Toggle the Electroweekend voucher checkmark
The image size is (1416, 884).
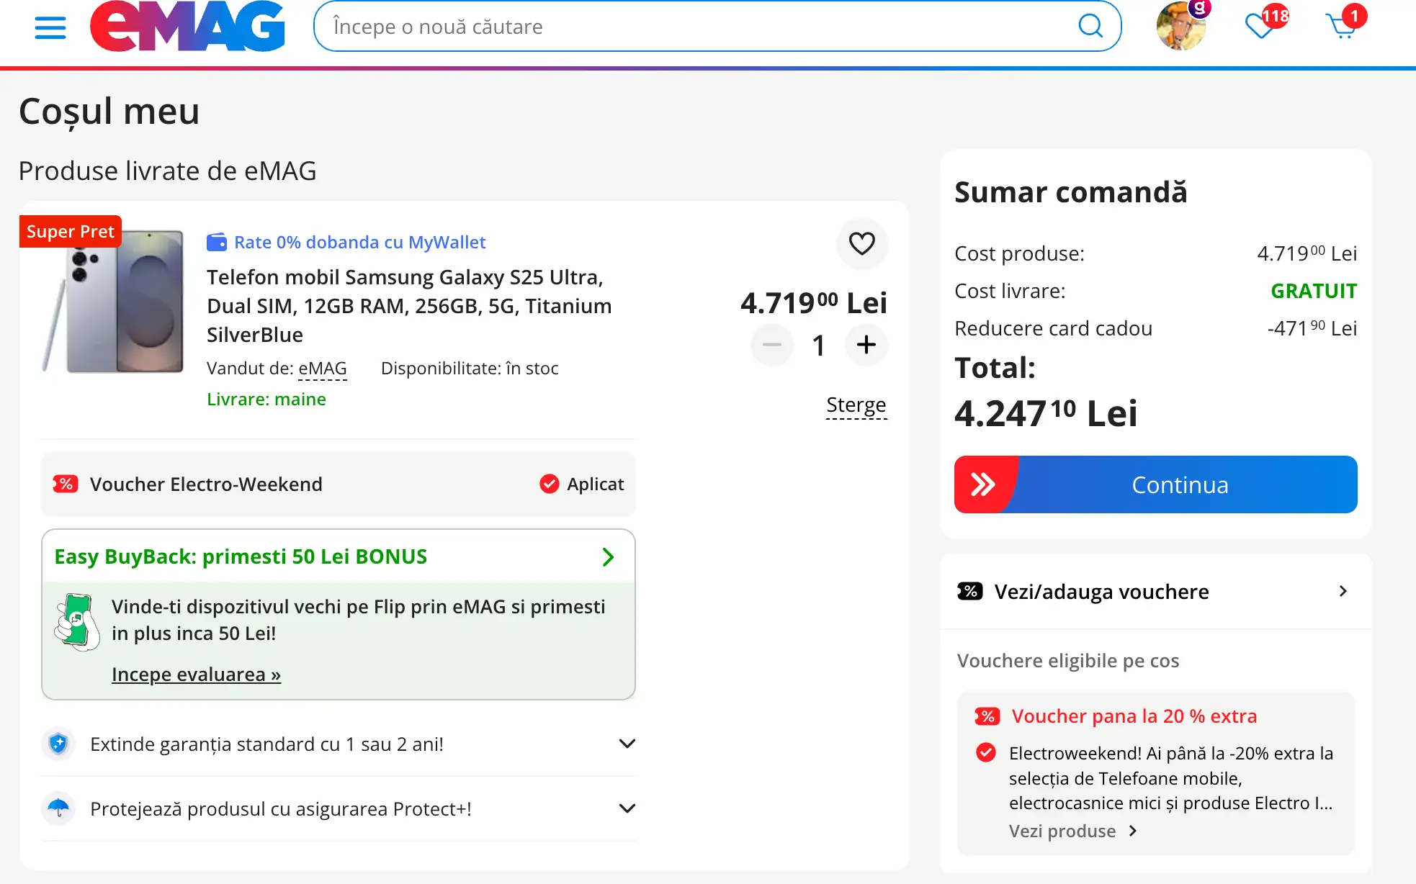(x=986, y=753)
